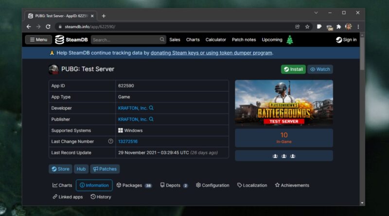Select the Information tab
Viewport: 389px width, 216px height.
point(94,185)
